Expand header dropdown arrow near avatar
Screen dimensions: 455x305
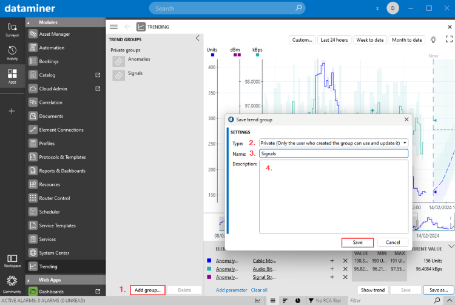click(377, 8)
